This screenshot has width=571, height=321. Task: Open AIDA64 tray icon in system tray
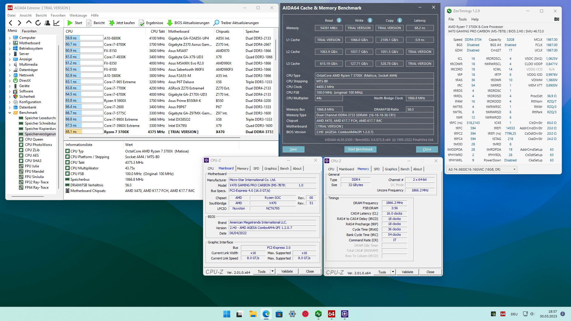pos(503,314)
